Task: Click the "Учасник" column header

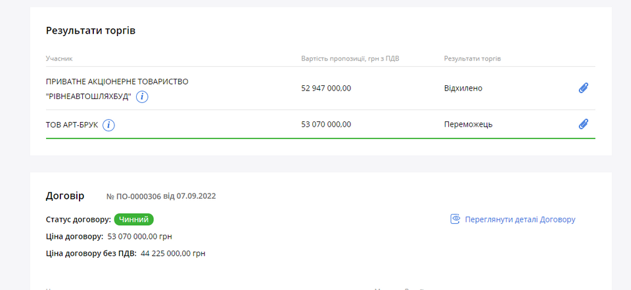Action: (x=59, y=58)
